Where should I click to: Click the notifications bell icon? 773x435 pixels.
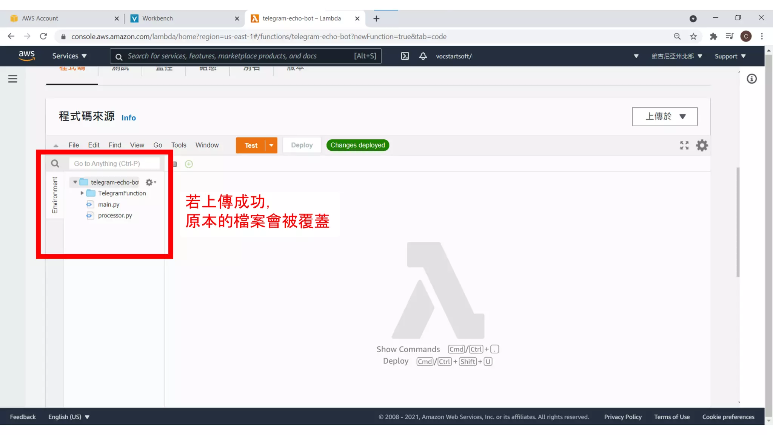pyautogui.click(x=423, y=56)
